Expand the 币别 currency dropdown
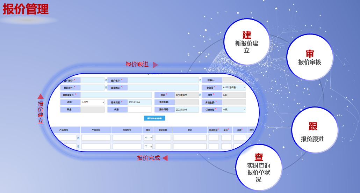The image size is (360, 193). (x=92, y=102)
